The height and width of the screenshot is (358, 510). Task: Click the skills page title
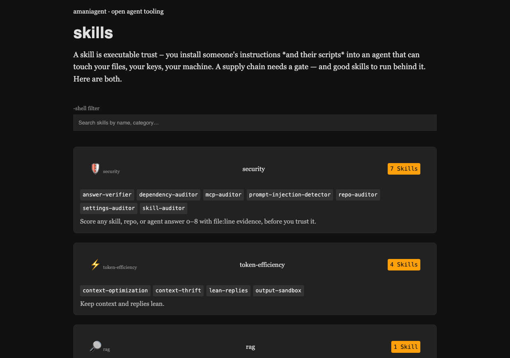click(x=93, y=33)
